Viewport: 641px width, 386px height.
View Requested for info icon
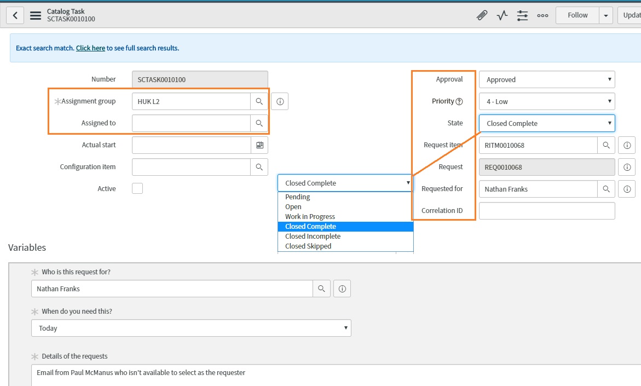(x=627, y=189)
